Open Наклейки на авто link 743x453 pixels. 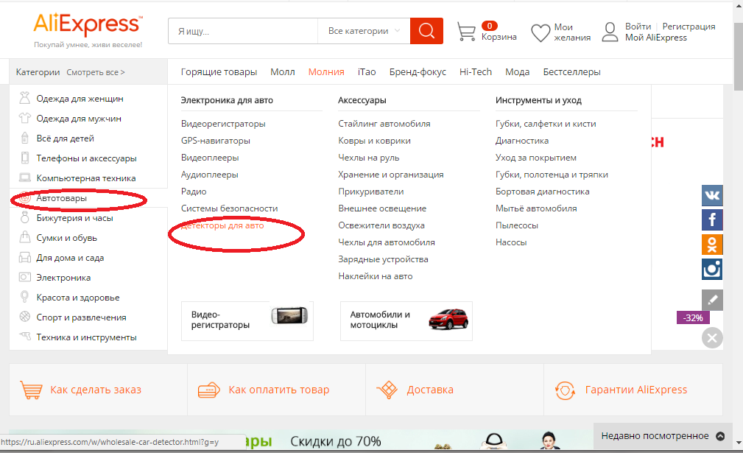click(376, 276)
